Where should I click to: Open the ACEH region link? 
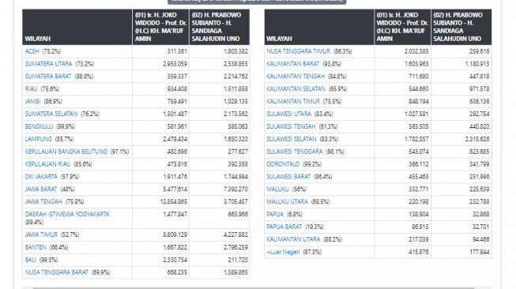click(32, 51)
